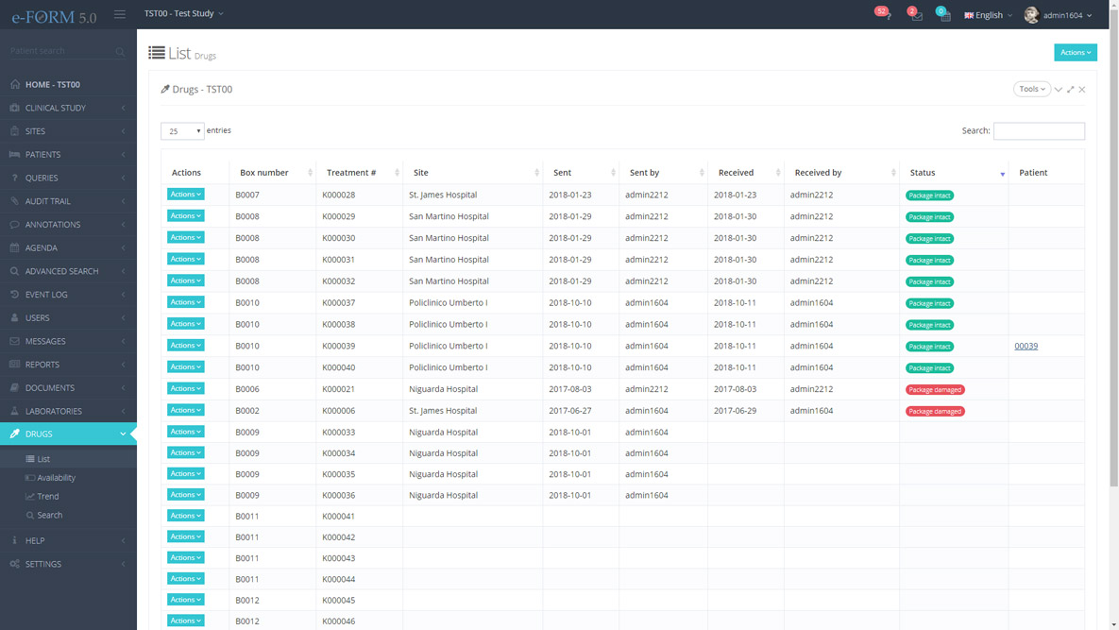Open the Audit Trail sidebar menu

[x=47, y=201]
